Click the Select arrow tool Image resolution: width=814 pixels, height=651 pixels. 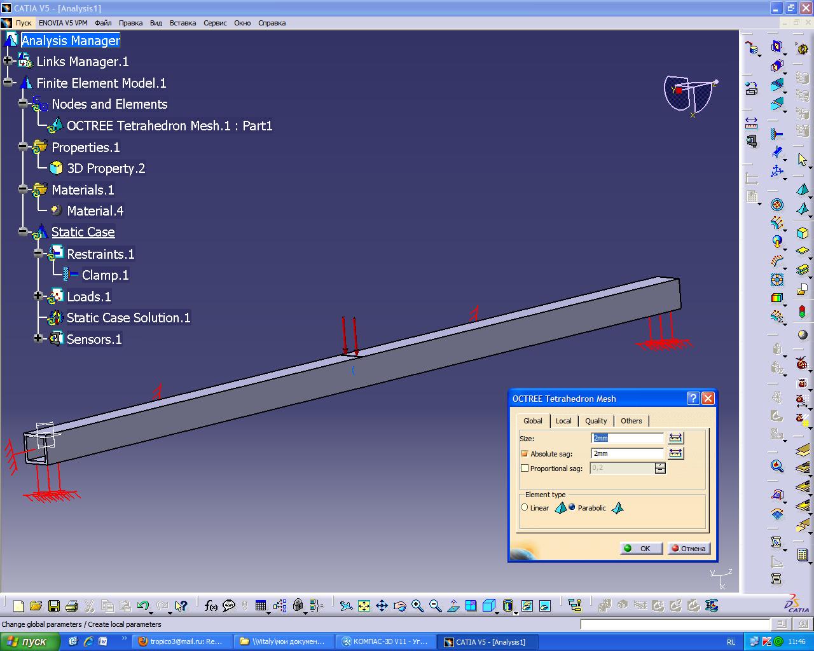pyautogui.click(x=803, y=160)
